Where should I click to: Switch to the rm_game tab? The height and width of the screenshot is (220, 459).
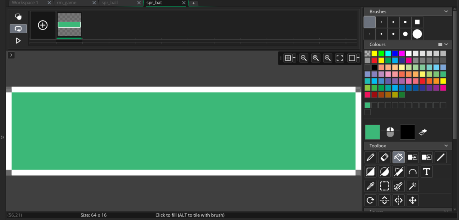click(x=67, y=3)
